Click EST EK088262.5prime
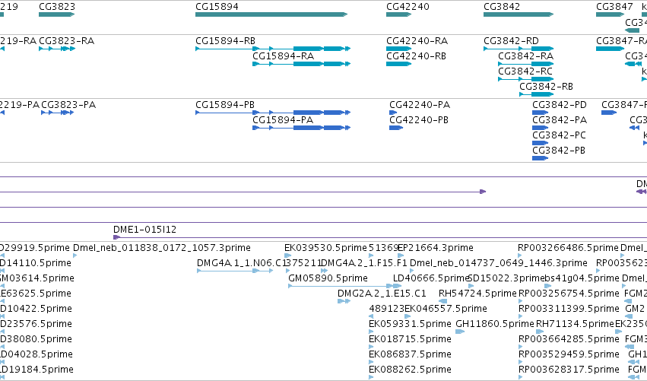Screen dimensions: 647x381 pyautogui.click(x=371, y=377)
